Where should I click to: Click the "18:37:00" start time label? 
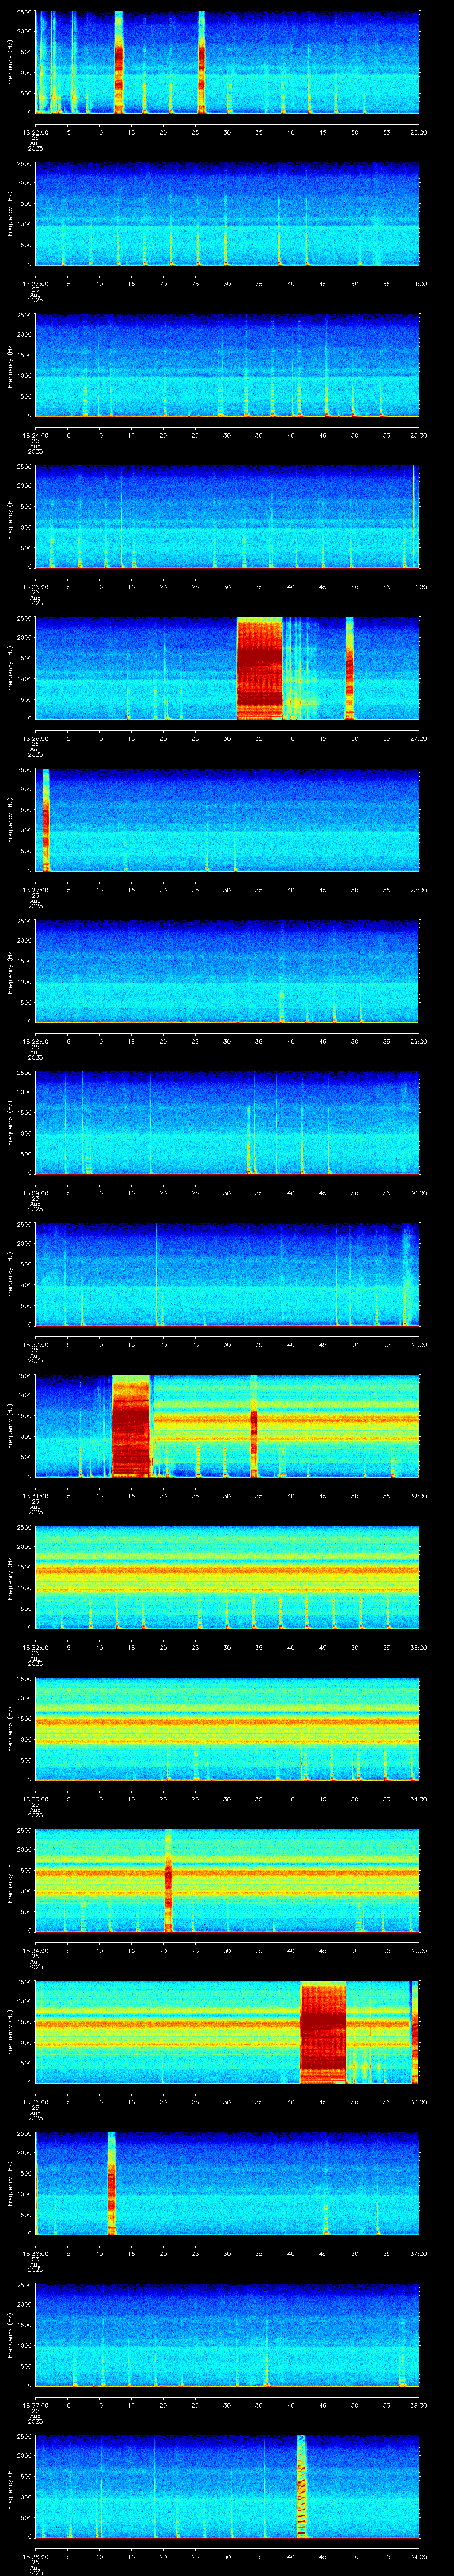35,2405
